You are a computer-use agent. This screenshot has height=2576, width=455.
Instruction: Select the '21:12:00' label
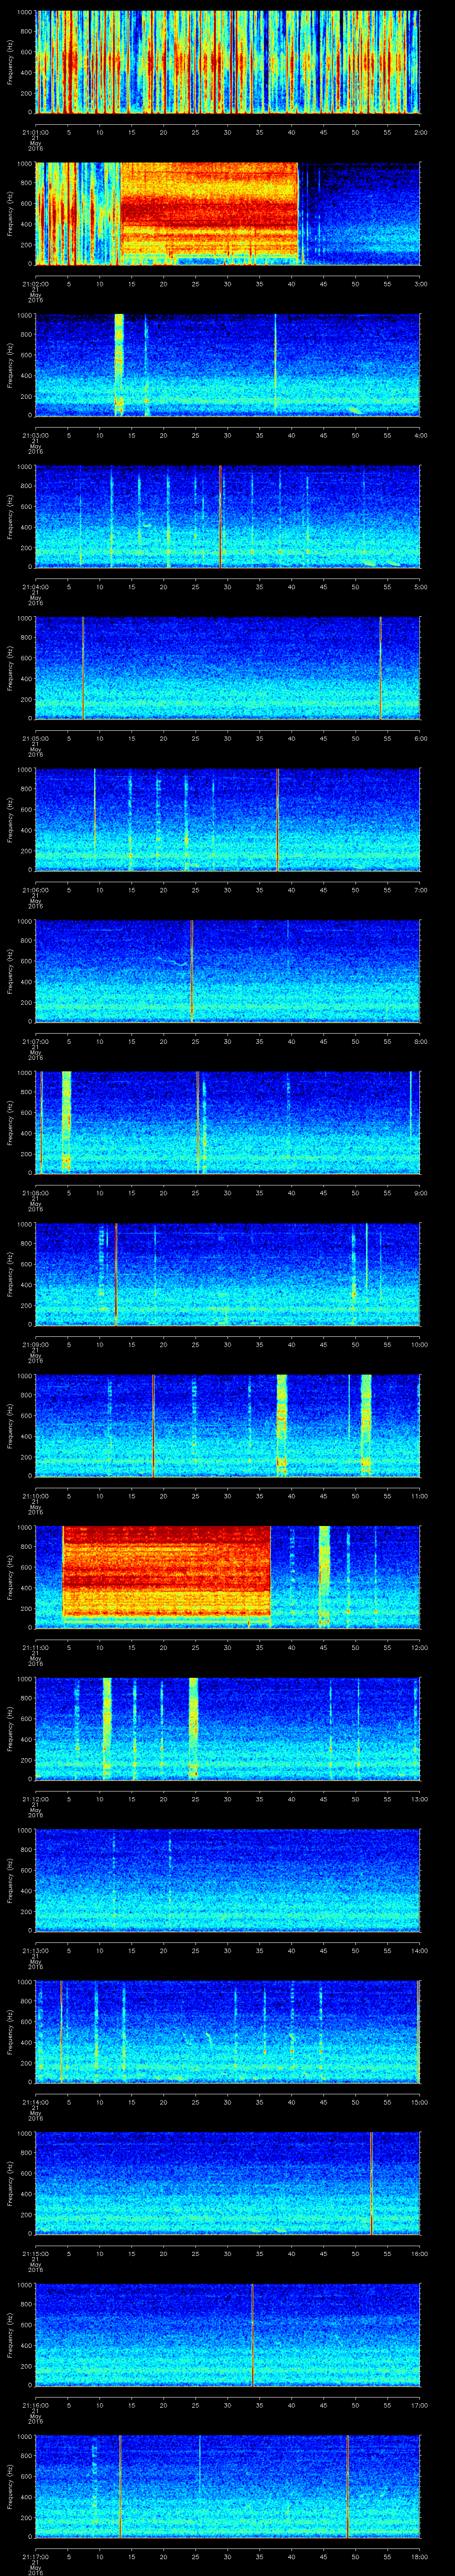[x=35, y=1799]
